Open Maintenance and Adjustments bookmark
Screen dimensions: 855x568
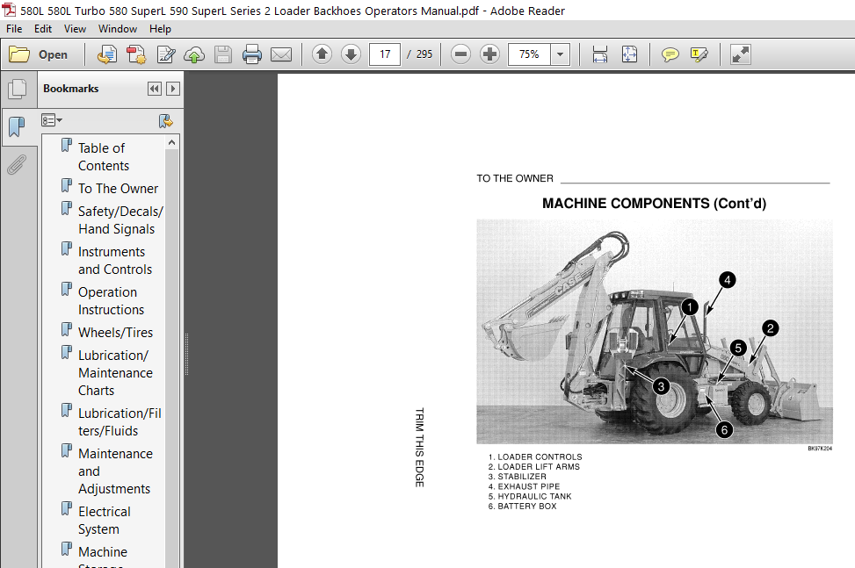(x=116, y=471)
